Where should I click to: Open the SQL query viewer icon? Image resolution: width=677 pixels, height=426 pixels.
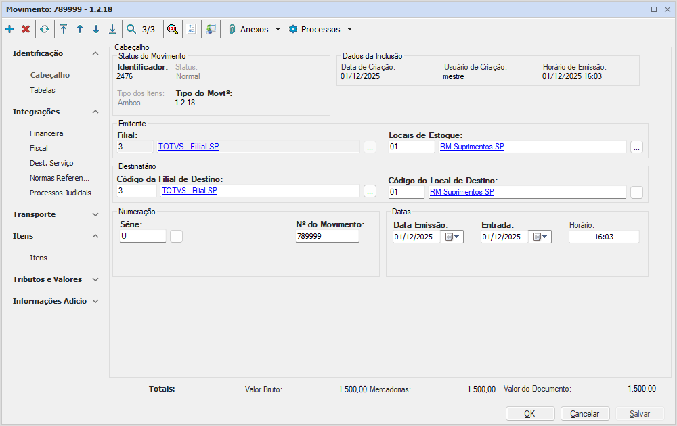click(x=172, y=29)
